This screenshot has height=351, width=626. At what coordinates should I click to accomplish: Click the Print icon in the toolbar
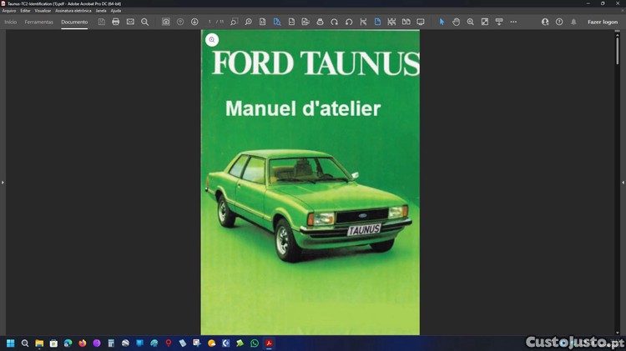point(116,22)
